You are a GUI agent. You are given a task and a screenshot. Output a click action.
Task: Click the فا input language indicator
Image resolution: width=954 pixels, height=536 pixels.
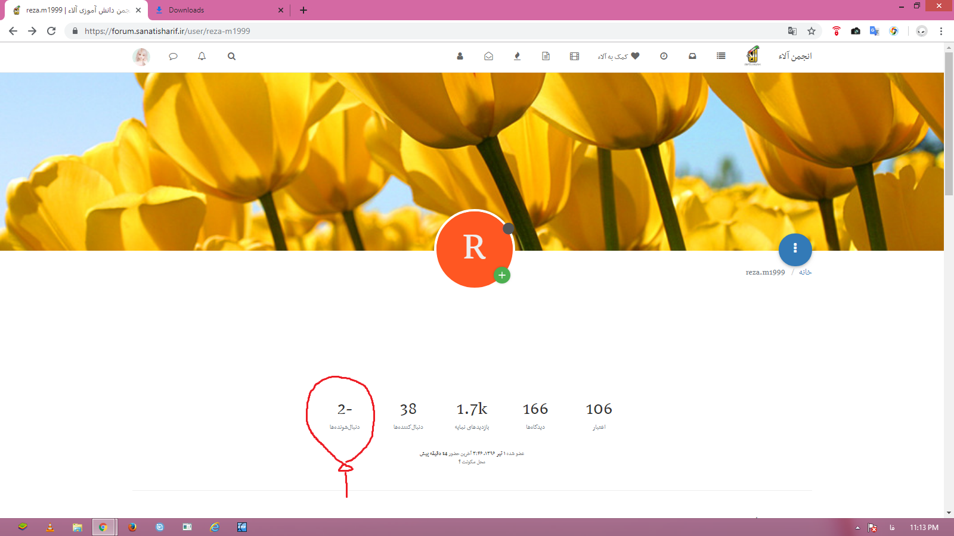892,528
